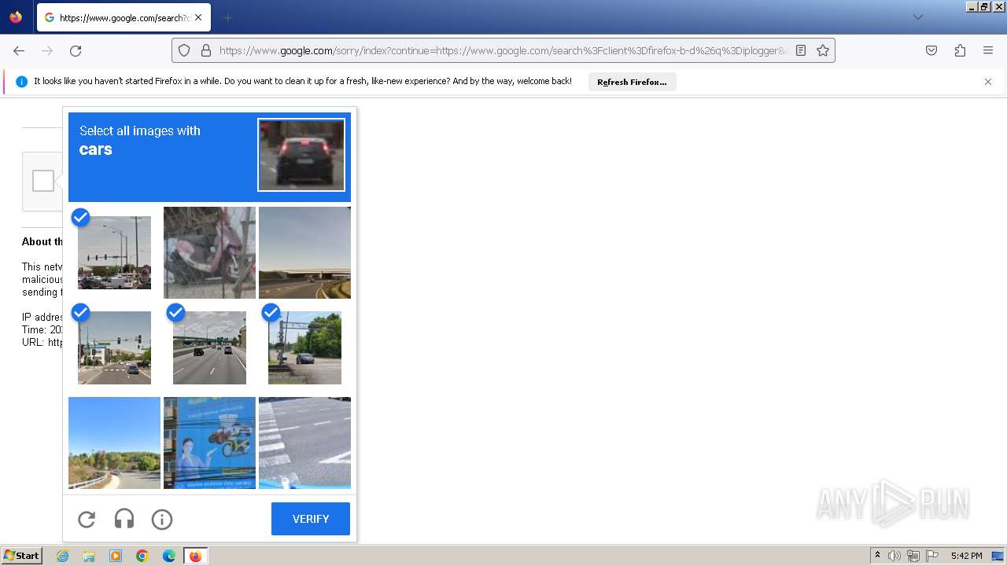Viewport: 1007px width, 566px height.
Task: Open the media player taskbar icon
Action: (x=116, y=556)
